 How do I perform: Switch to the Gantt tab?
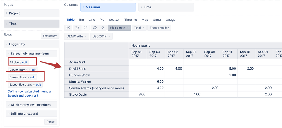[157, 20]
